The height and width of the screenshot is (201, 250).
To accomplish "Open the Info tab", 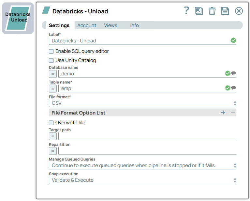I will pos(134,25).
